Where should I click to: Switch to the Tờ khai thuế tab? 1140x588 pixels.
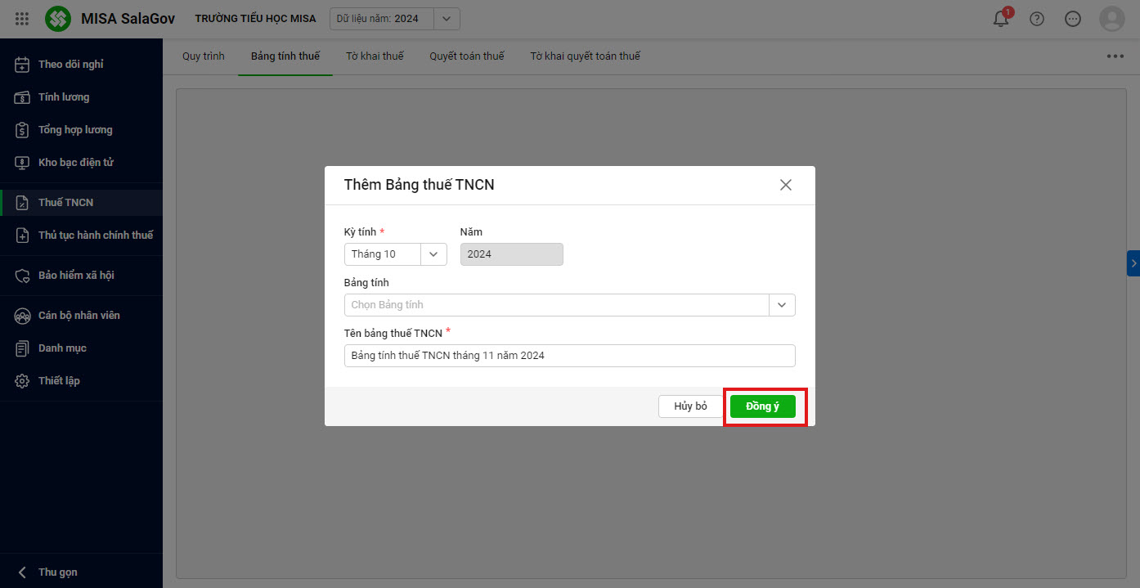pos(375,56)
